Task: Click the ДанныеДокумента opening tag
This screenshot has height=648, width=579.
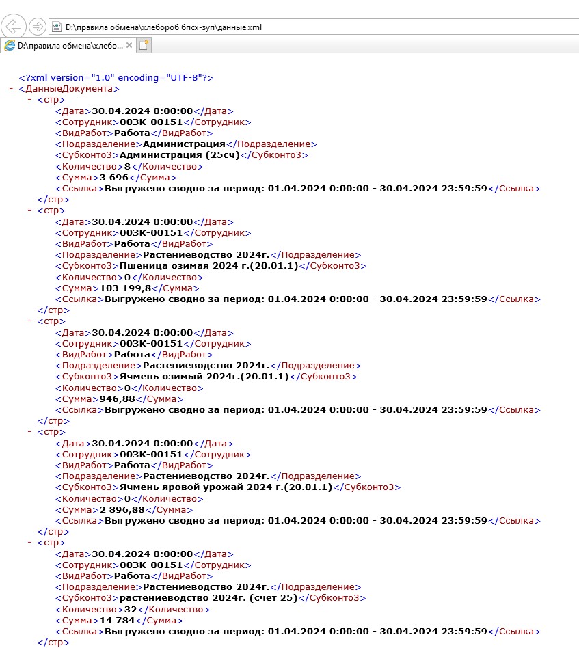Action: coord(69,89)
